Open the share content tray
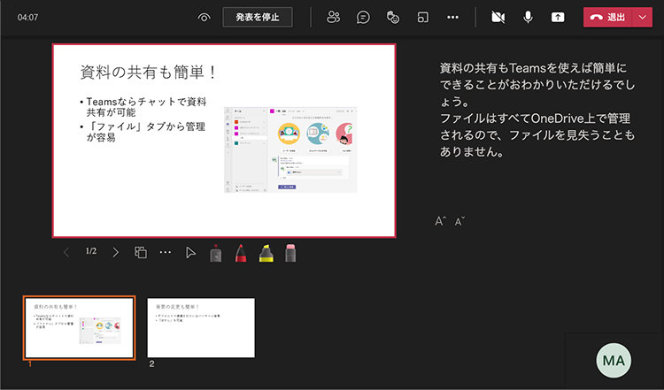The image size is (664, 390). [x=558, y=18]
